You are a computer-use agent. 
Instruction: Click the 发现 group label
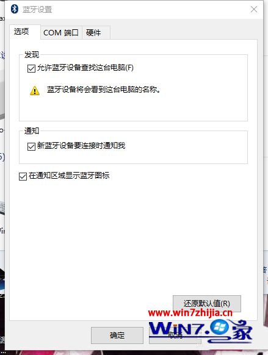(32, 54)
